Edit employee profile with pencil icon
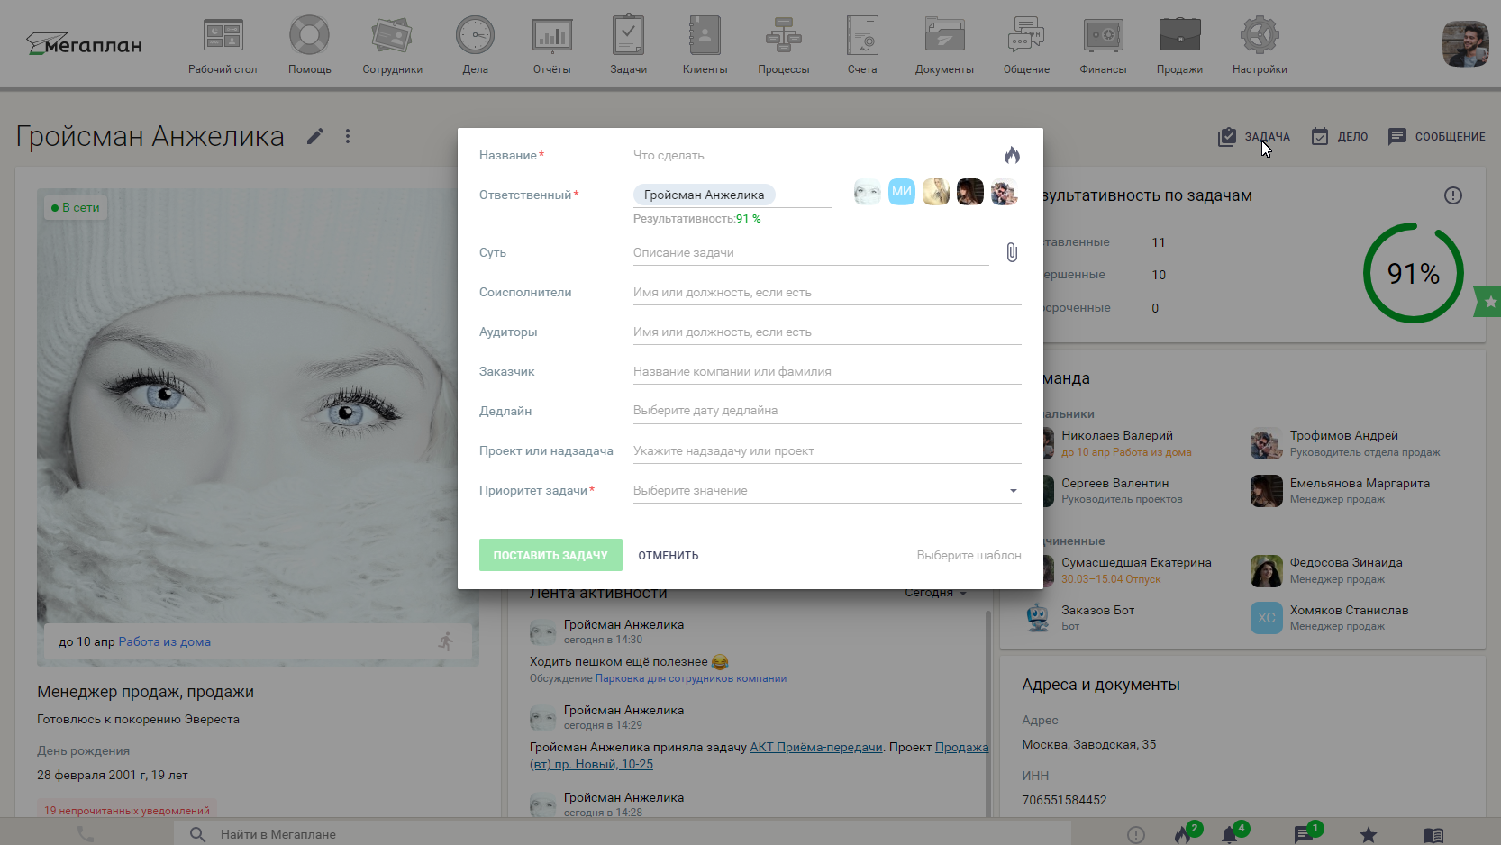The height and width of the screenshot is (845, 1501). pos(315,136)
